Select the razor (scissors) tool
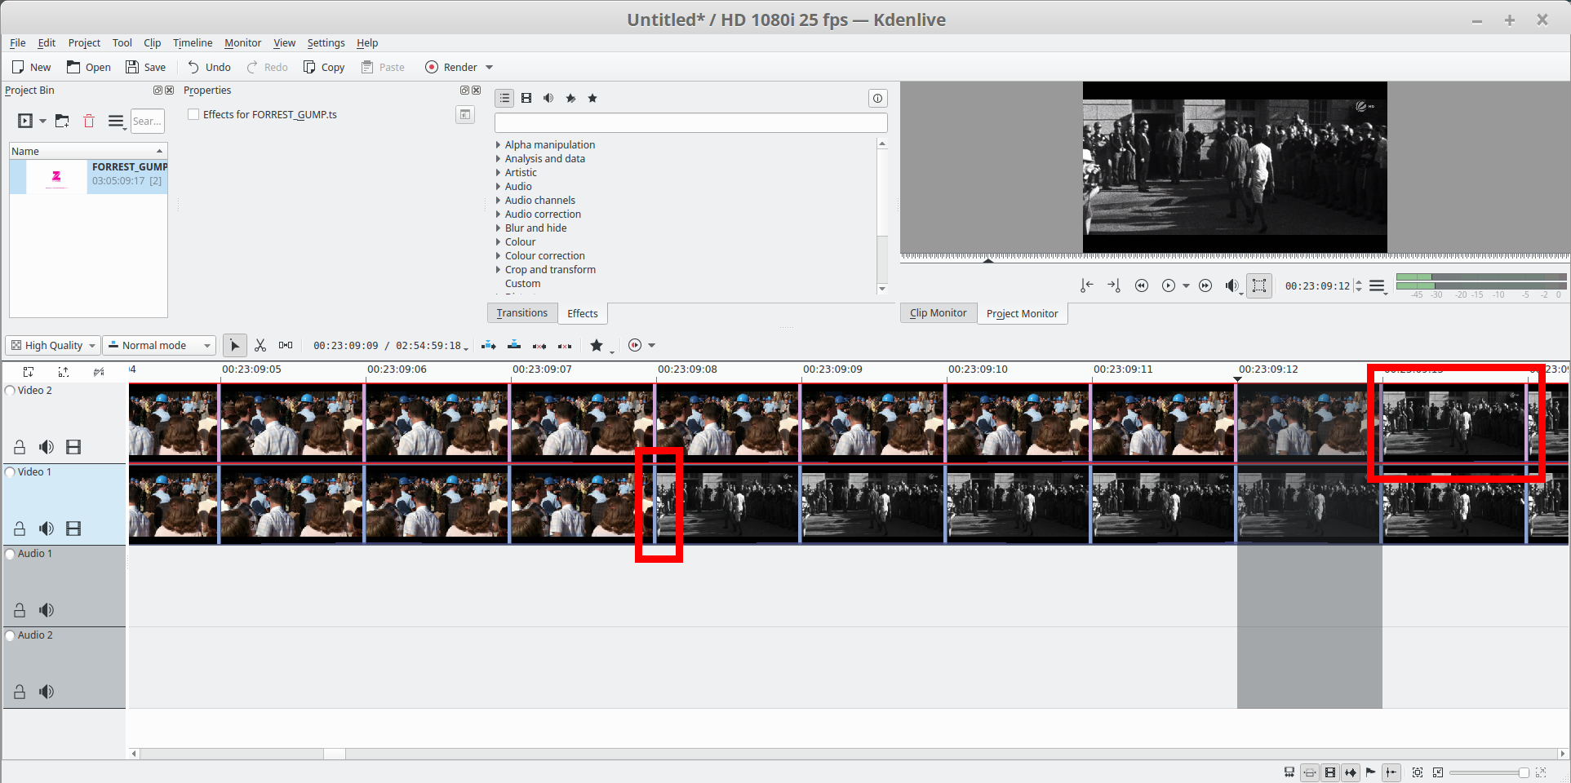The width and height of the screenshot is (1571, 783). tap(260, 345)
